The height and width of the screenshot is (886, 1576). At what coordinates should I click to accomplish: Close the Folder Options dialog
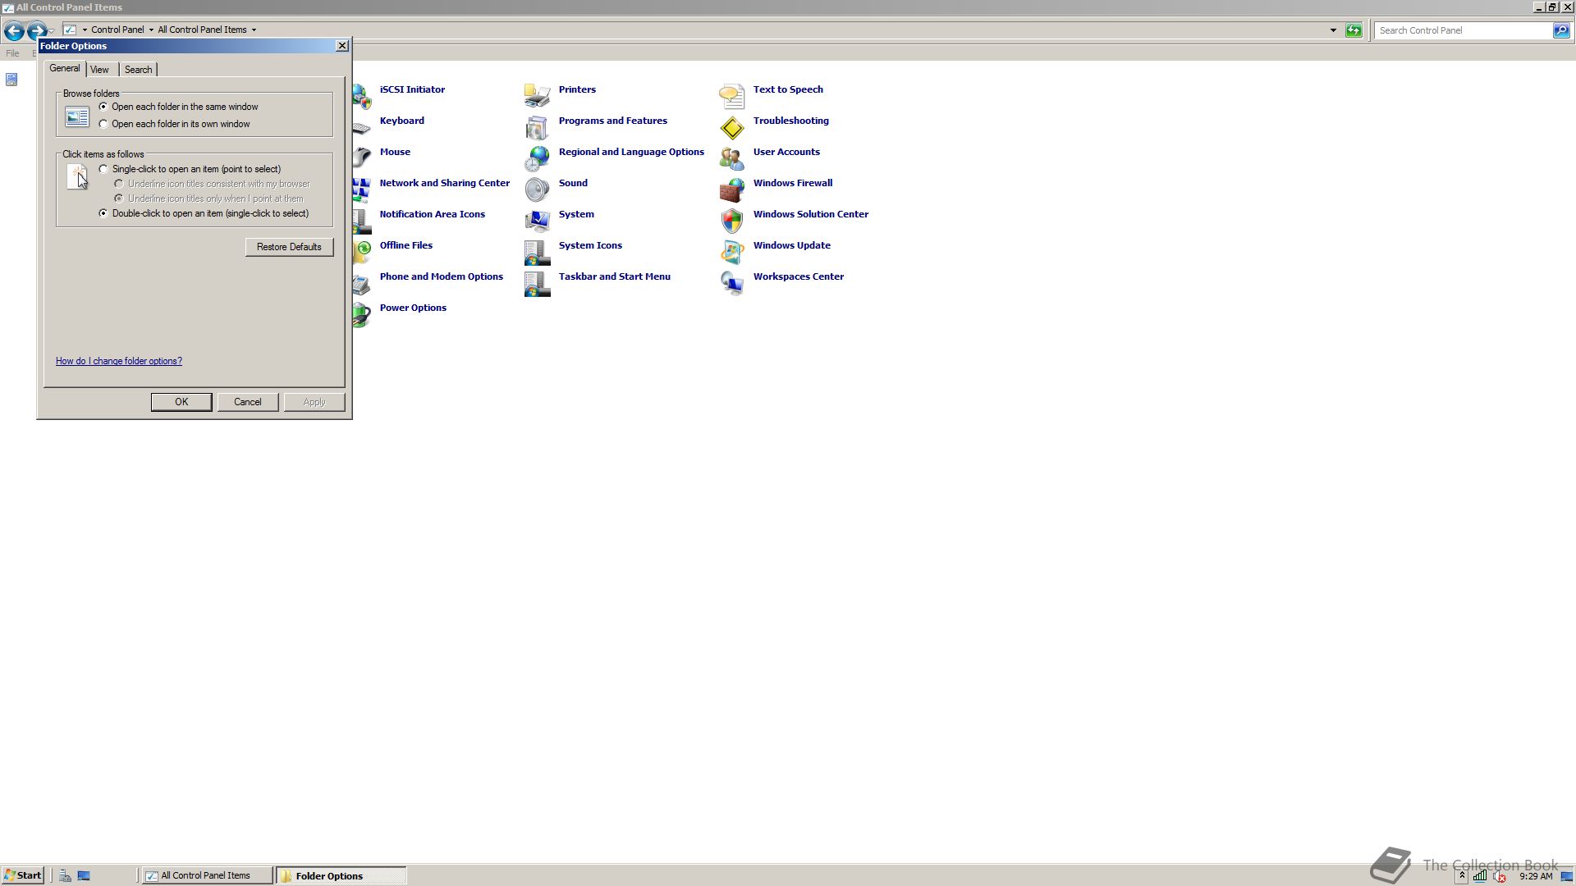(x=342, y=46)
